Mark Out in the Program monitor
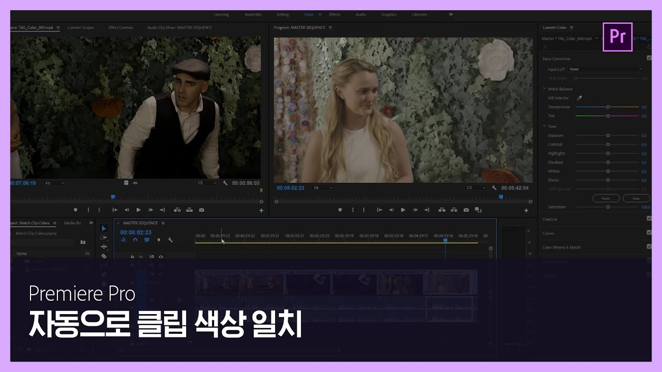 coord(364,210)
